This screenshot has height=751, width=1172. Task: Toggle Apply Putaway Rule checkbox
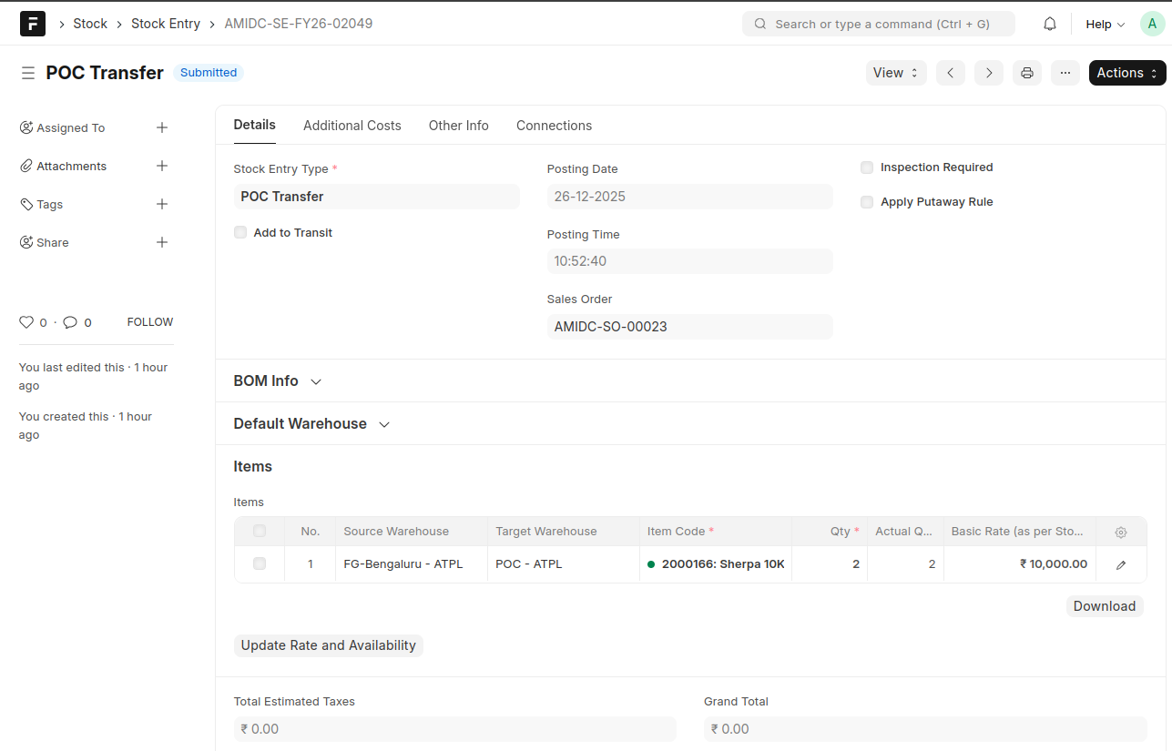click(x=867, y=202)
